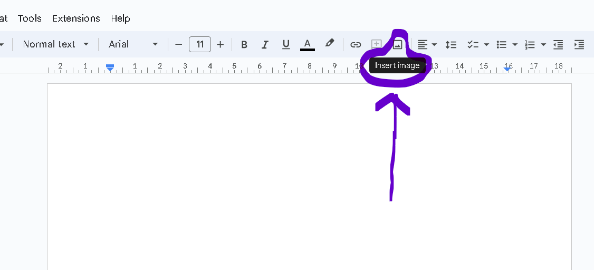The width and height of the screenshot is (594, 270).
Task: Open the Normal text styles dropdown
Action: click(x=56, y=44)
